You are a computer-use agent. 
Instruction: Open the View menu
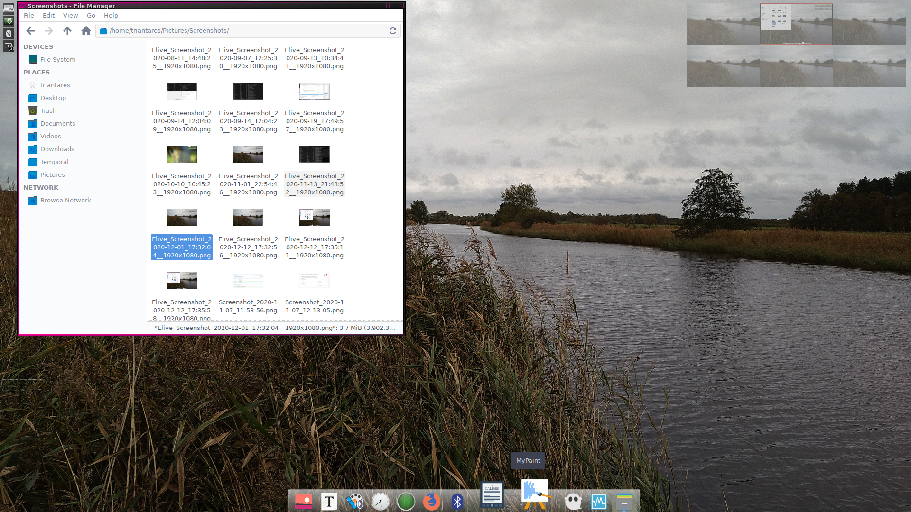click(x=70, y=15)
